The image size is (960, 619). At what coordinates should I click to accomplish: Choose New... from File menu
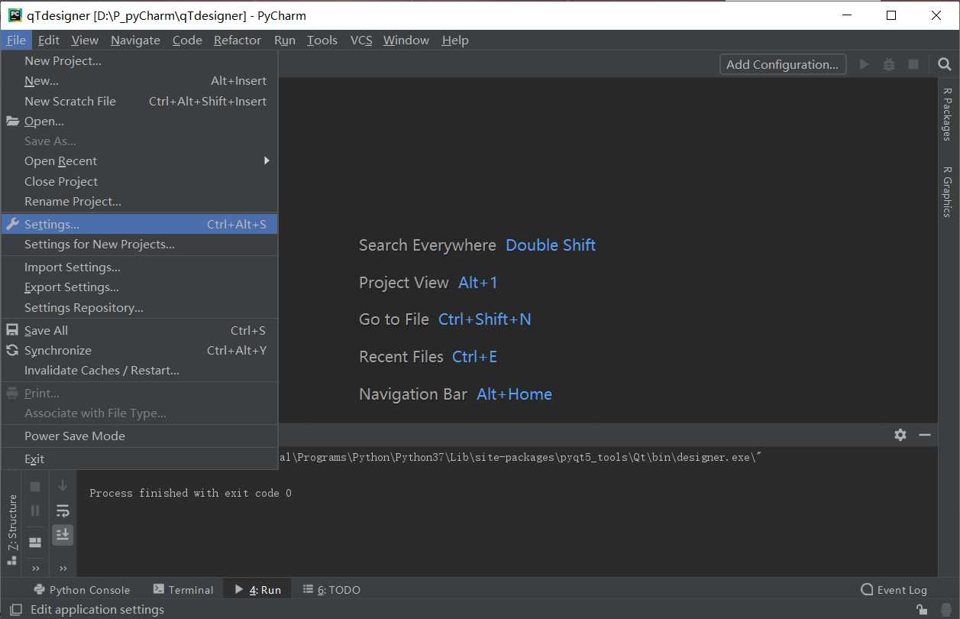point(139,80)
